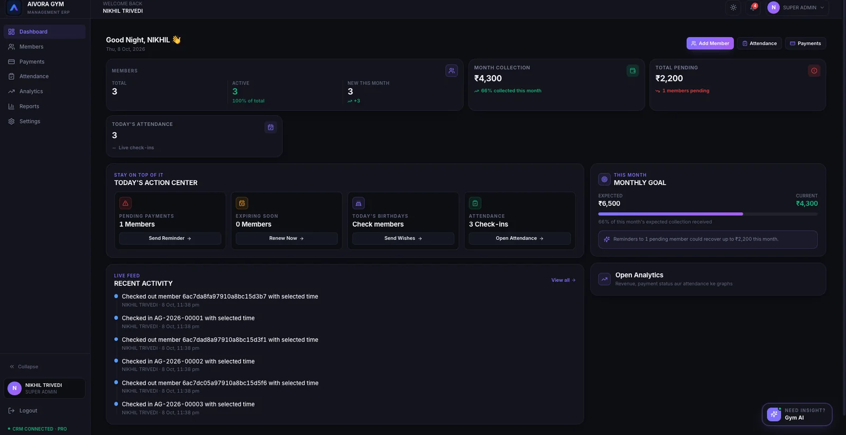Click the Aivora Gym logo icon
Viewport: 846px width, 435px height.
(x=14, y=7)
